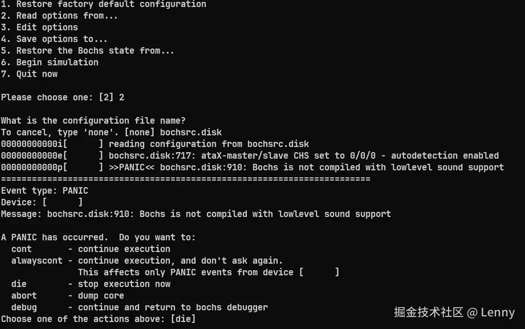The width and height of the screenshot is (525, 329).
Task: Click the "Restore factory default configuration" menu line
Action: point(103,4)
